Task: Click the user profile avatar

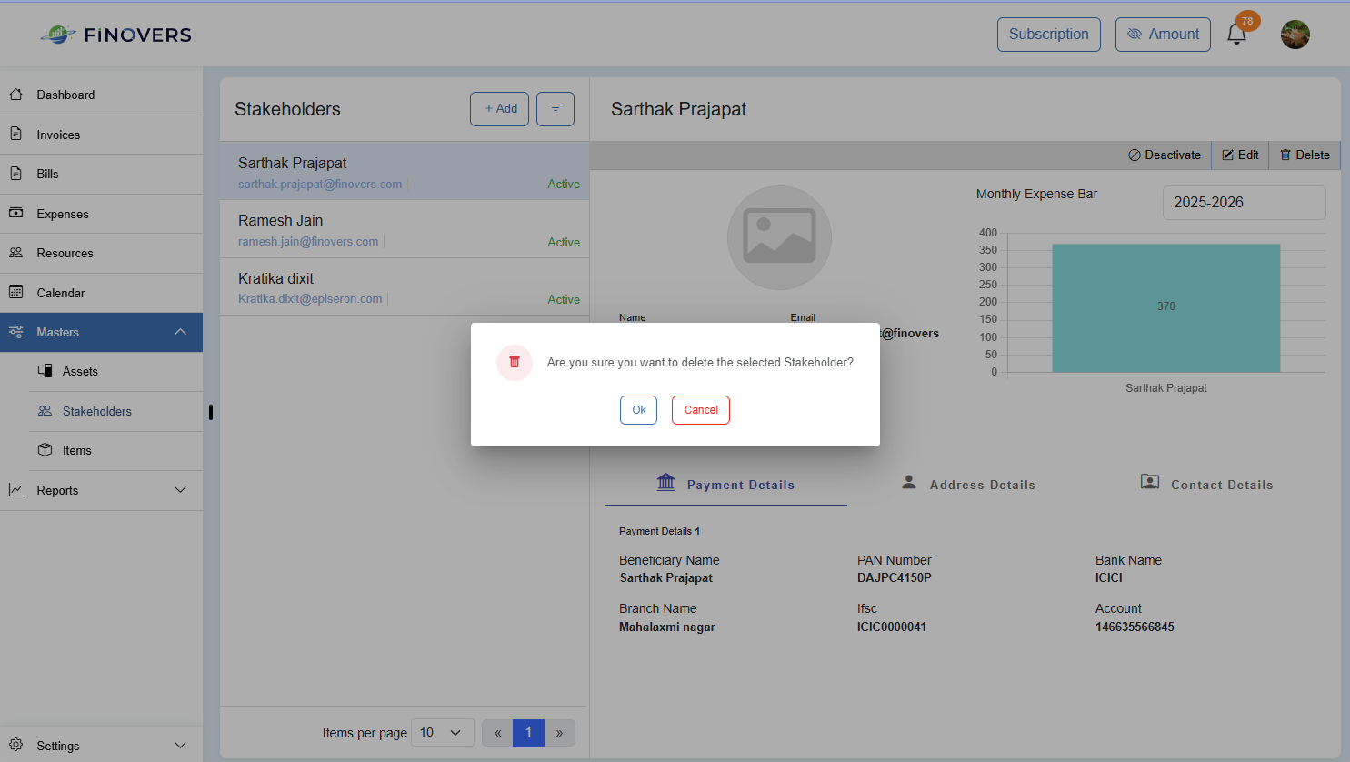Action: (x=1295, y=35)
